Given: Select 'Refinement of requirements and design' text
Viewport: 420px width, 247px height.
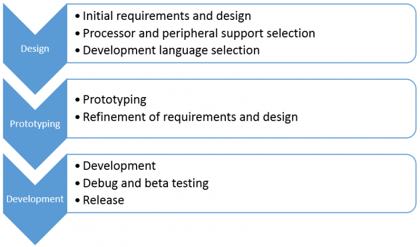Looking at the screenshot, I should click(190, 117).
